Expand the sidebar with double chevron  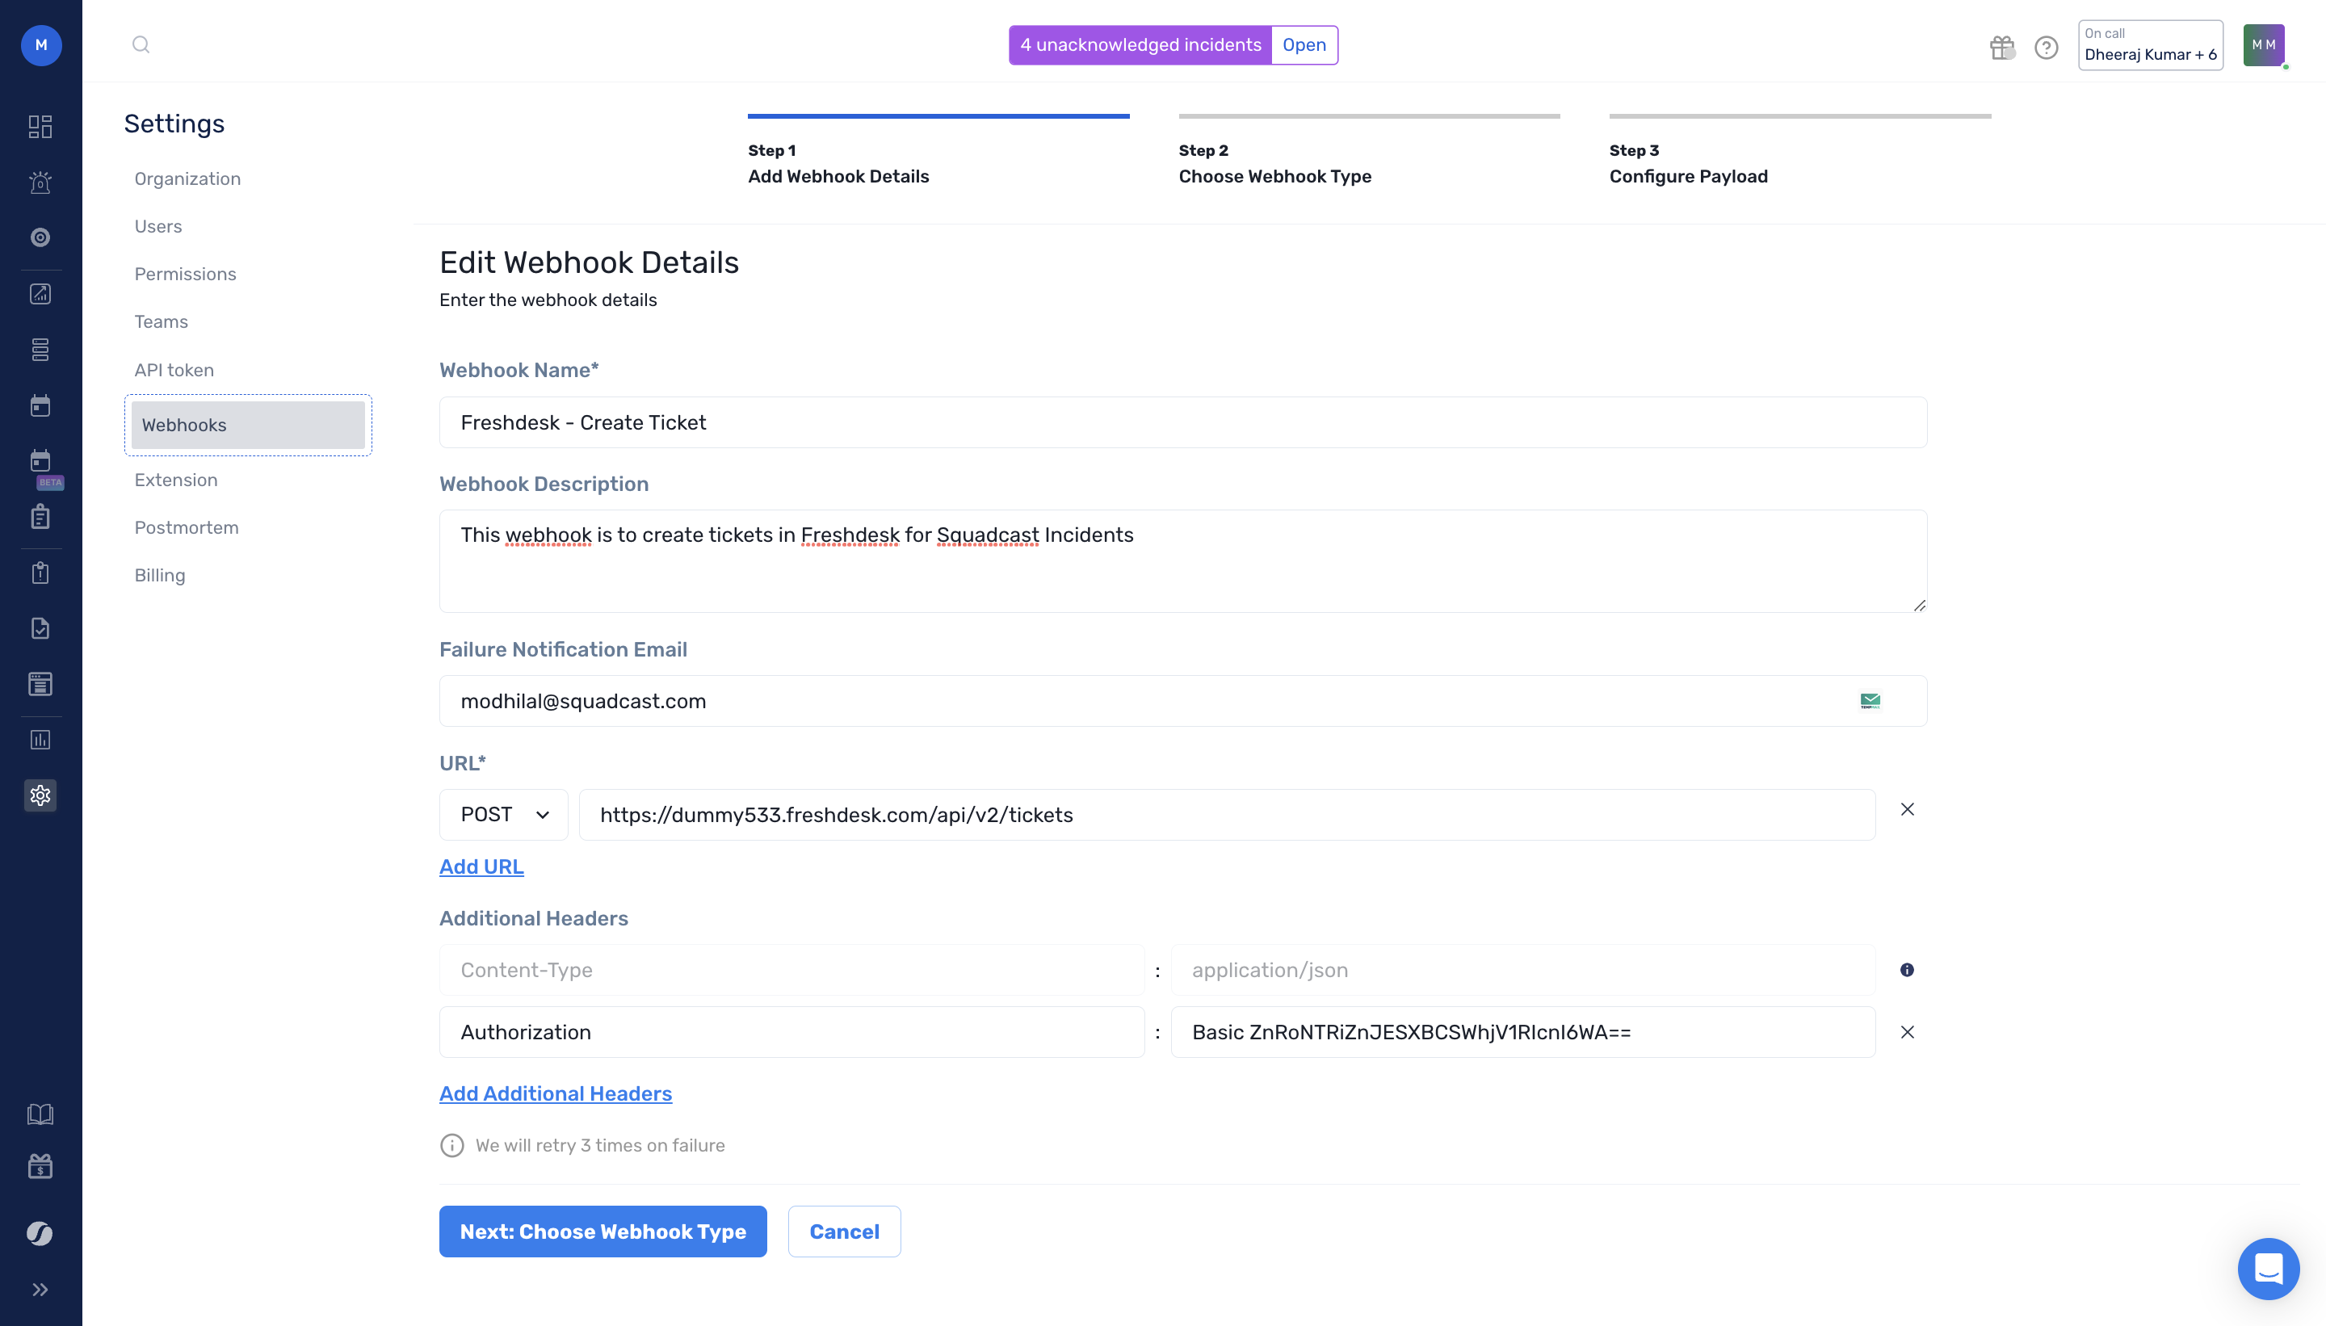coord(40,1289)
